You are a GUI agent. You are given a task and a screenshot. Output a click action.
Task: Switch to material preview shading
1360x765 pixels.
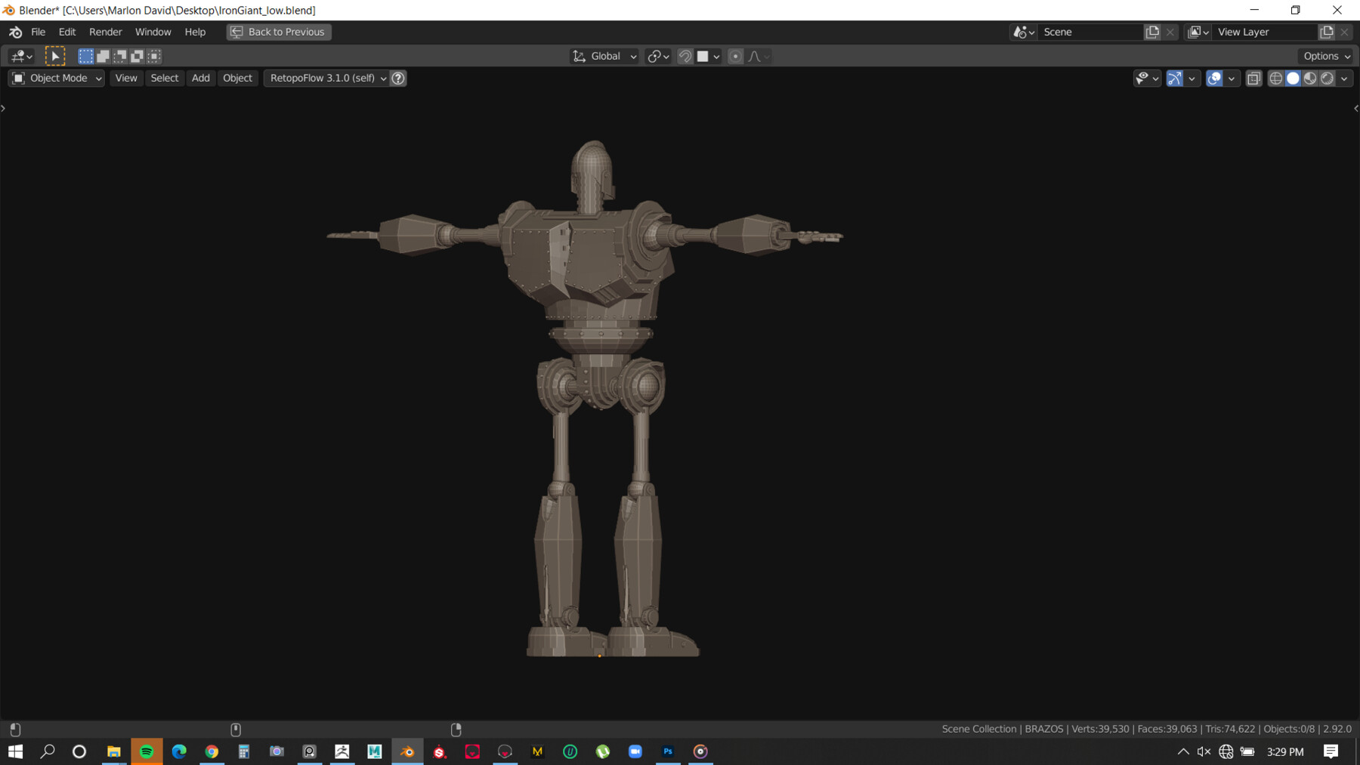[x=1310, y=78]
